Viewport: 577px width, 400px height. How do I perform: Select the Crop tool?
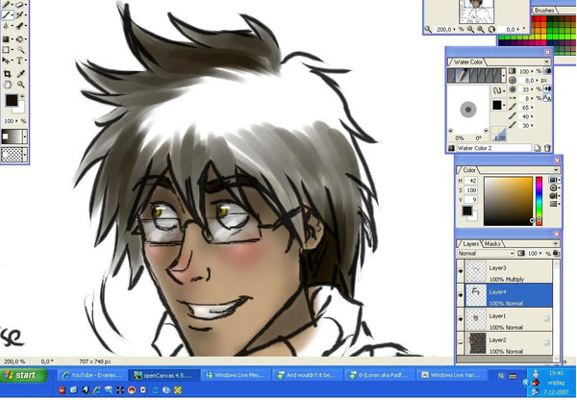tap(7, 74)
